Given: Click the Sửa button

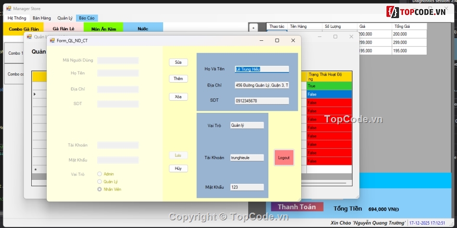Looking at the screenshot, I should pyautogui.click(x=178, y=62).
